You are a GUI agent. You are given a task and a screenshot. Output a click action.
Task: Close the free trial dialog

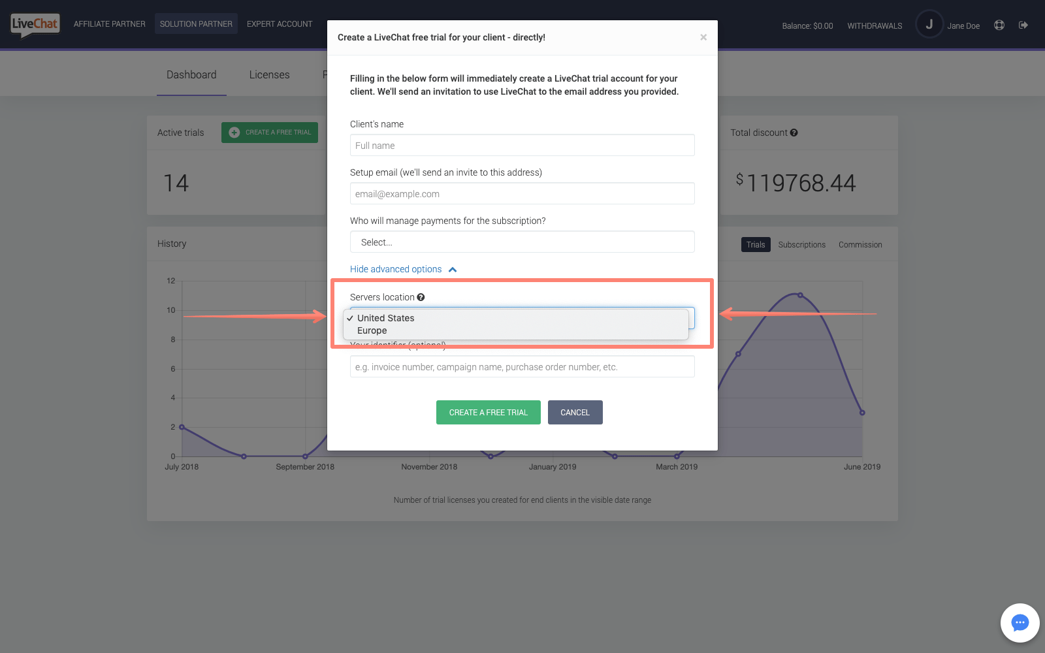point(703,37)
